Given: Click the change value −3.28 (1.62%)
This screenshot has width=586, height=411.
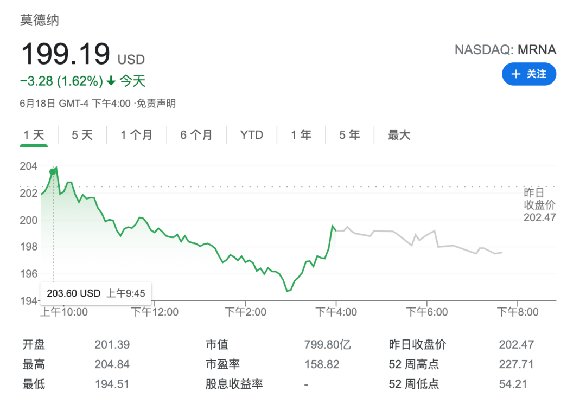Looking at the screenshot, I should (61, 81).
